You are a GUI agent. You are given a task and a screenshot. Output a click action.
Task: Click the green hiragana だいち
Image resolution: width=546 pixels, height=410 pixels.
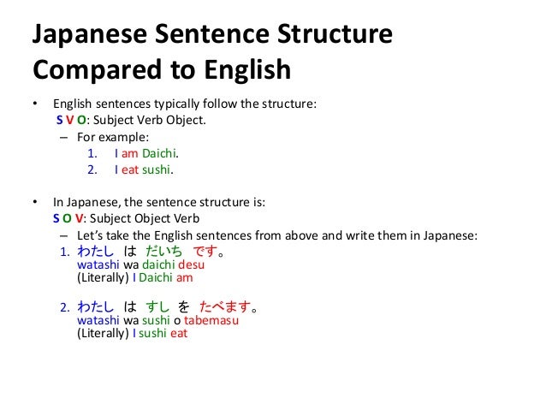[162, 253]
